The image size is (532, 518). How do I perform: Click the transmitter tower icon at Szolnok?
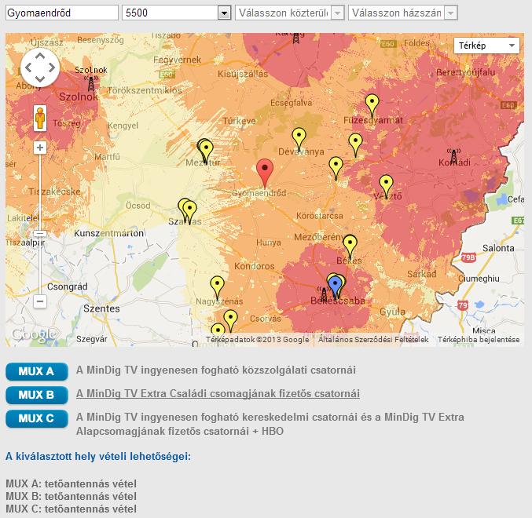tap(91, 83)
